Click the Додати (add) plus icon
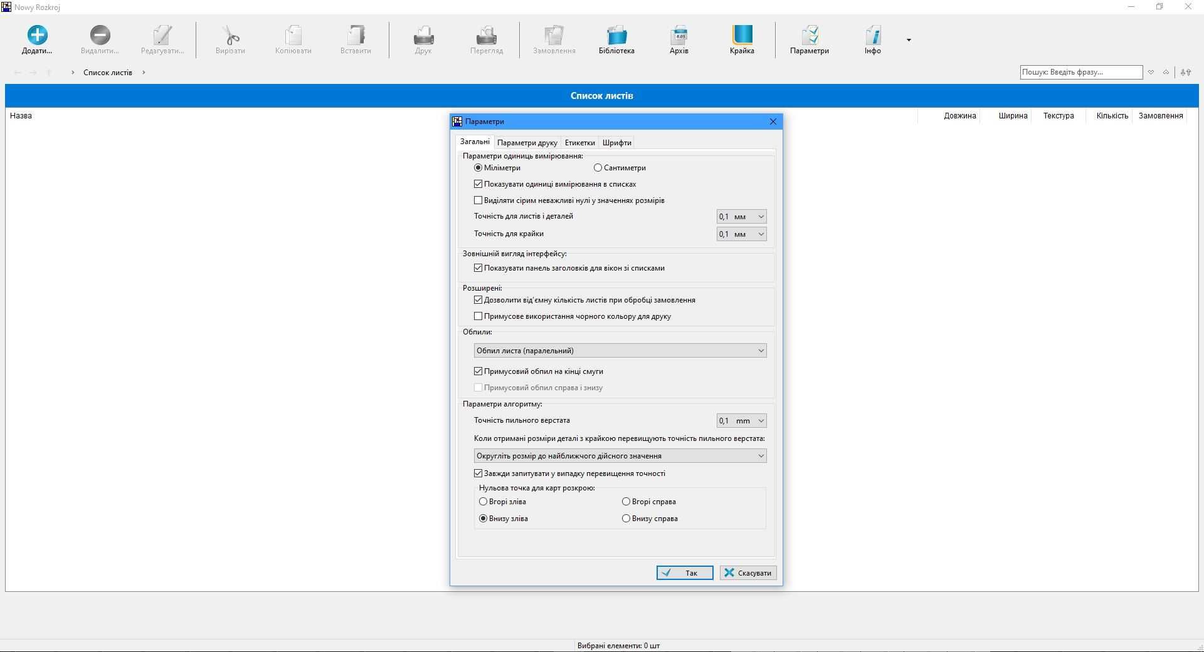The width and height of the screenshot is (1204, 652). 37,35
